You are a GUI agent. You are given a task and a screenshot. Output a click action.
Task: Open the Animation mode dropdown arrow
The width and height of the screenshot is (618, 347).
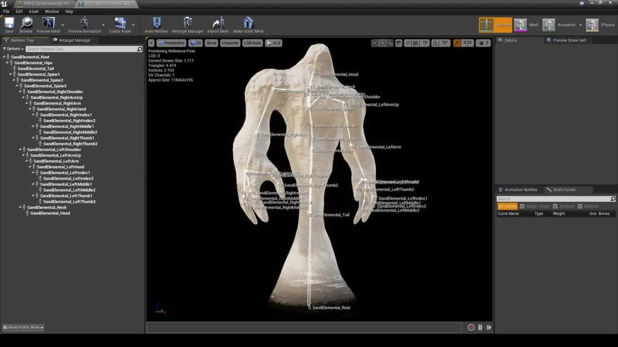pyautogui.click(x=580, y=25)
